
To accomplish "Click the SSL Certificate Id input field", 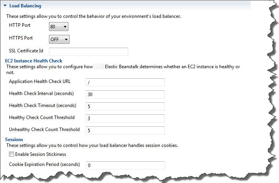I will (x=89, y=52).
